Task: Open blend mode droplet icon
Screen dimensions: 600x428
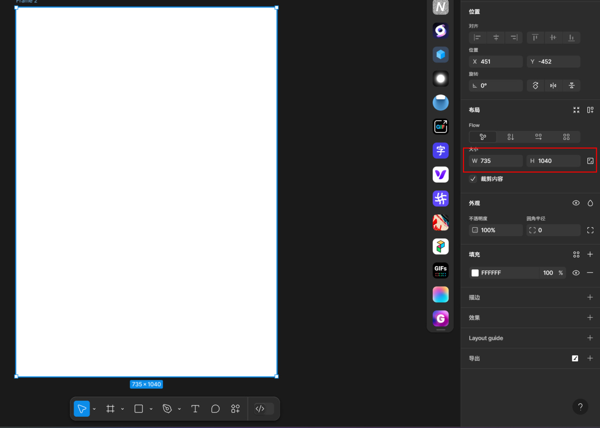Action: (x=590, y=203)
